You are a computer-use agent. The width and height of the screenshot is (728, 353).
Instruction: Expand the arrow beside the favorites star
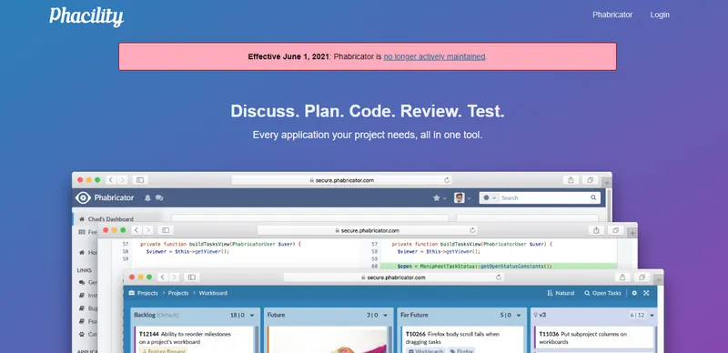tap(445, 198)
